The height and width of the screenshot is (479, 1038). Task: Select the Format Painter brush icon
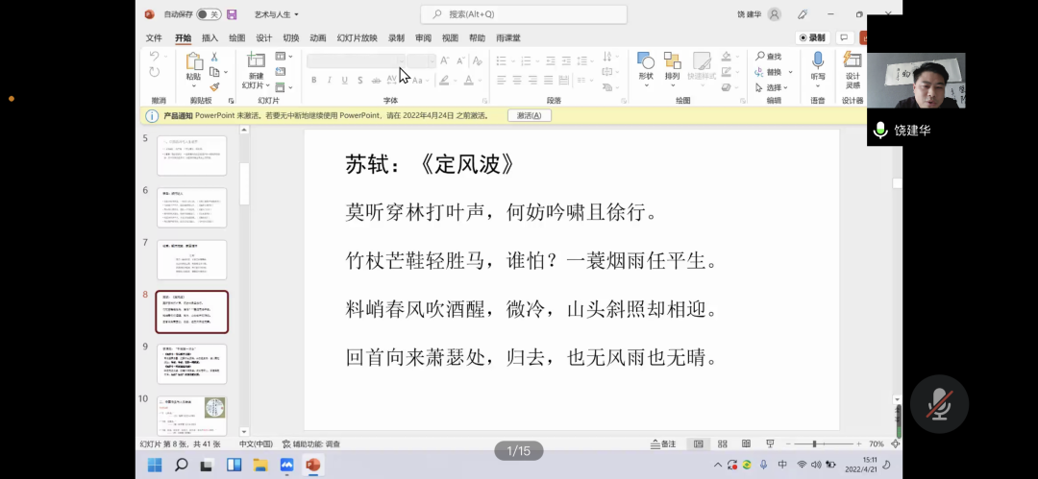(214, 86)
